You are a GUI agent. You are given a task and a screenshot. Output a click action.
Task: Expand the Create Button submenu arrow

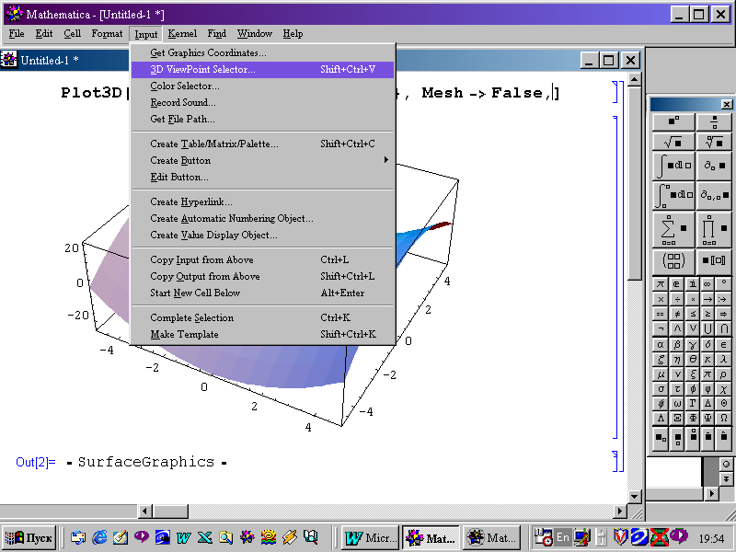click(x=385, y=160)
